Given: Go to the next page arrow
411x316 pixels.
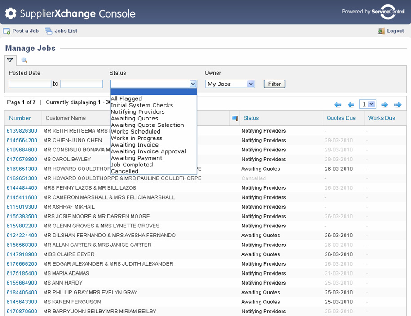Looking at the screenshot, I should click(384, 105).
